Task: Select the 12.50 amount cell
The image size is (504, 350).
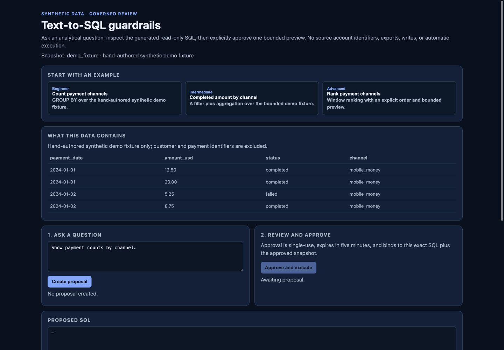Action: pos(170,170)
